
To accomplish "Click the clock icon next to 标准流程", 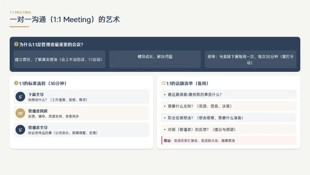I will (16, 83).
